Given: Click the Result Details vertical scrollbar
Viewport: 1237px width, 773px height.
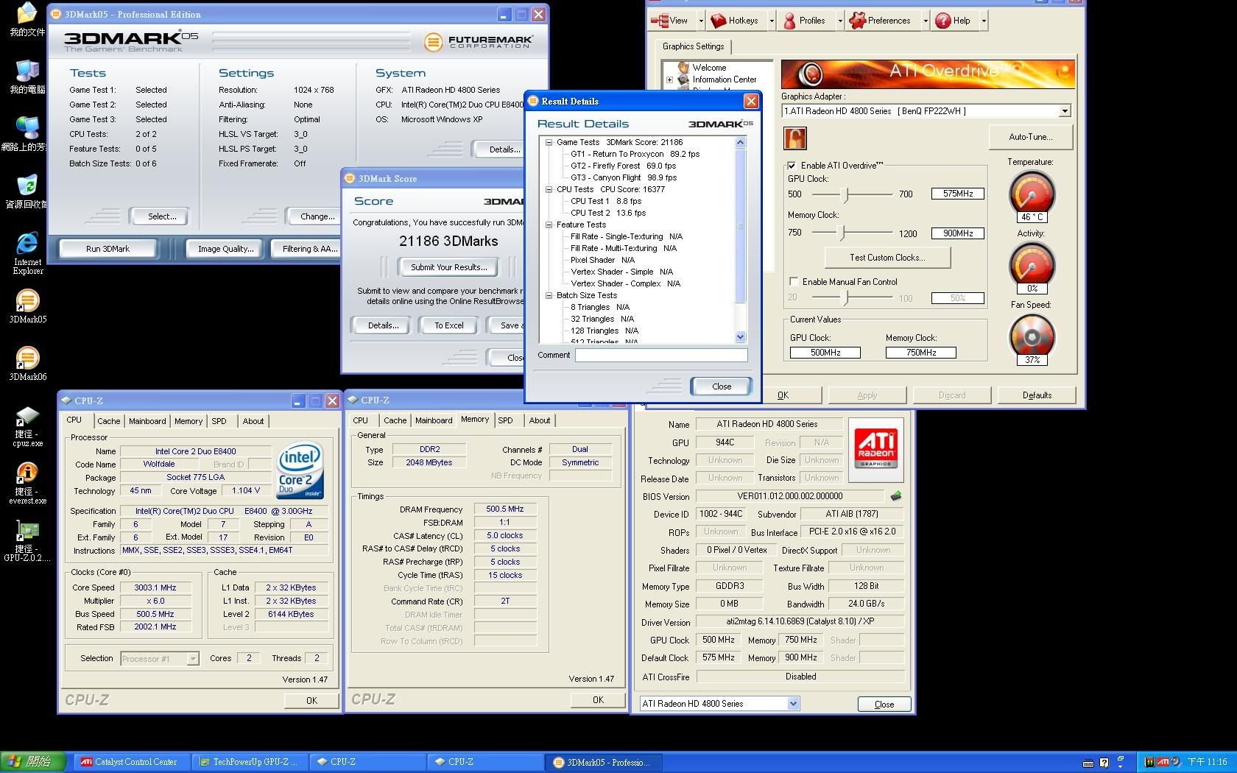Looking at the screenshot, I should point(741,240).
